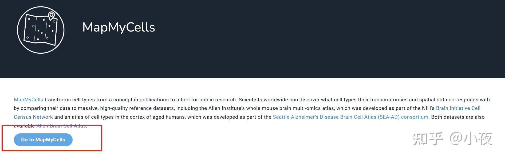The height and width of the screenshot is (159, 505).
Task: Click the 'Census Network' link text
Action: (33, 117)
